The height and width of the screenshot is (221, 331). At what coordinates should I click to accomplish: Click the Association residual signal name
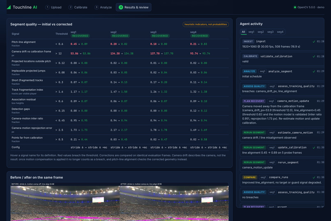pos(24,100)
